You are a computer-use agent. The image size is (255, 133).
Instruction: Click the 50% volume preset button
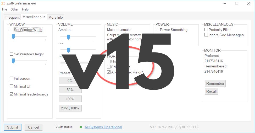(x=70, y=90)
